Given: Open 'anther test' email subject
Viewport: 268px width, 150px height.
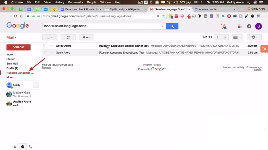Looking at the screenshot, I should (x=124, y=46).
